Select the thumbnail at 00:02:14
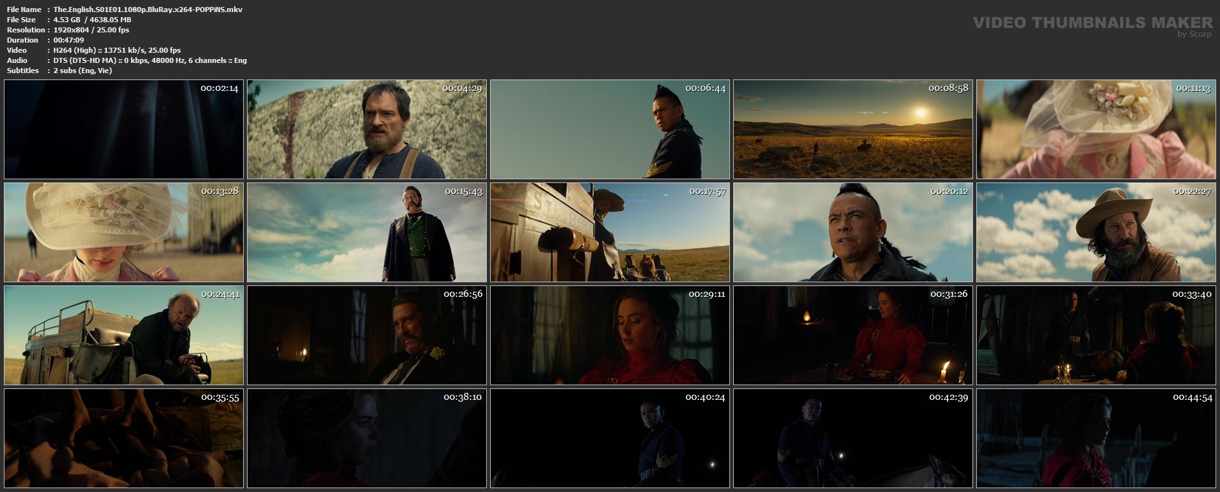The width and height of the screenshot is (1220, 492). coord(123,129)
